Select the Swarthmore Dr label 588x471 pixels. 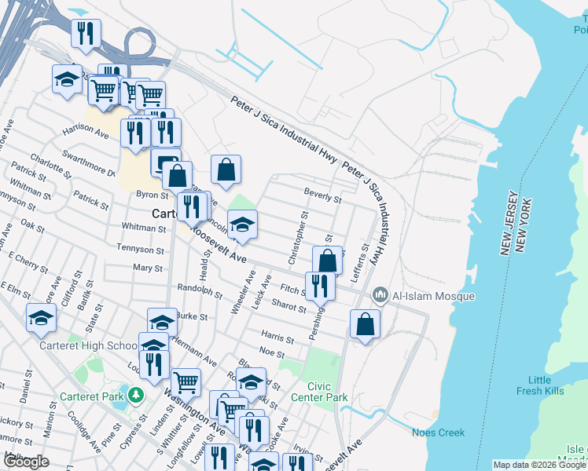tap(89, 163)
